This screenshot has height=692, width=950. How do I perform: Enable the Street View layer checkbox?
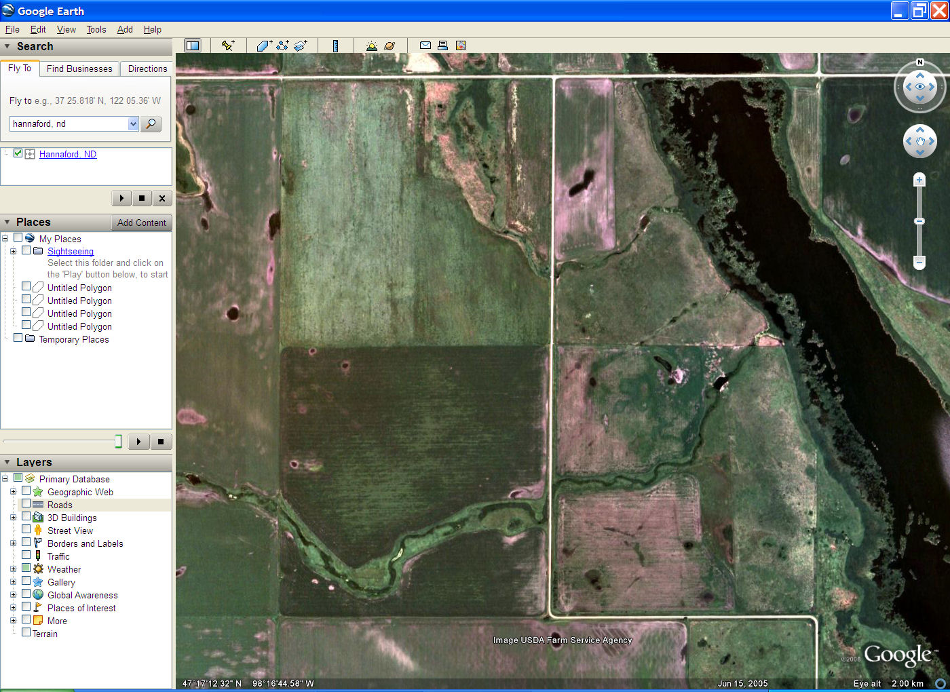click(26, 529)
